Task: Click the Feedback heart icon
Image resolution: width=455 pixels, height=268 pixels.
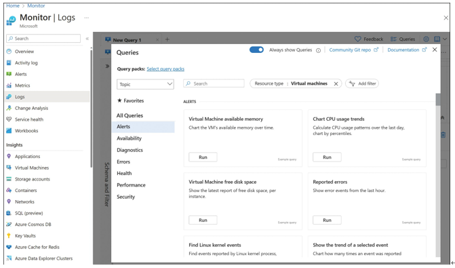Action: click(358, 39)
